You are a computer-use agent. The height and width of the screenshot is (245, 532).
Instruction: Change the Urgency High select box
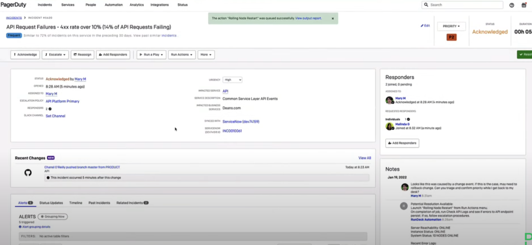pyautogui.click(x=232, y=79)
